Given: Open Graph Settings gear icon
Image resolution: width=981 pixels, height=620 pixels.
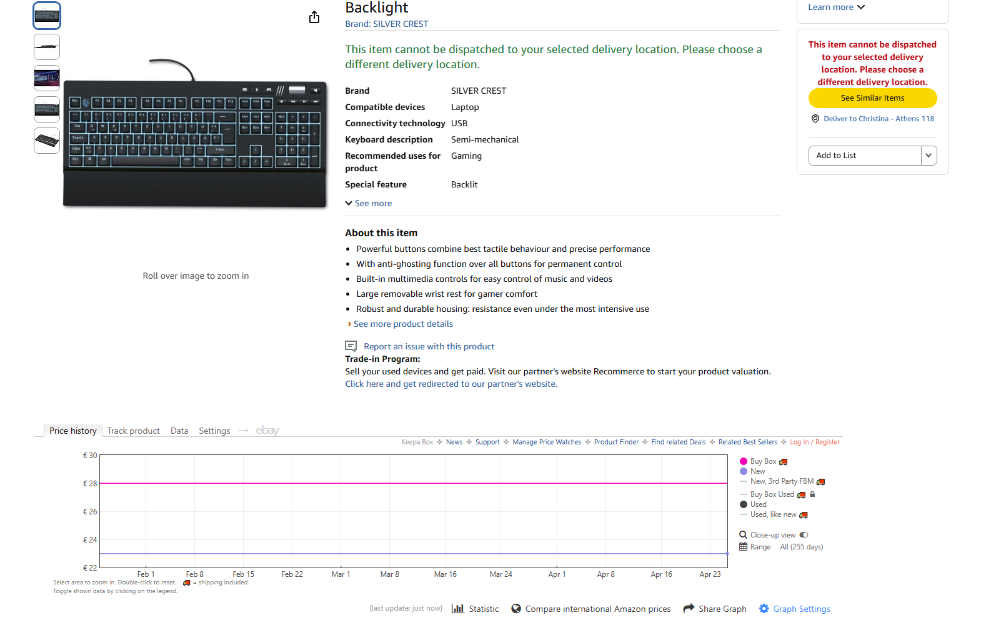Looking at the screenshot, I should click(764, 609).
